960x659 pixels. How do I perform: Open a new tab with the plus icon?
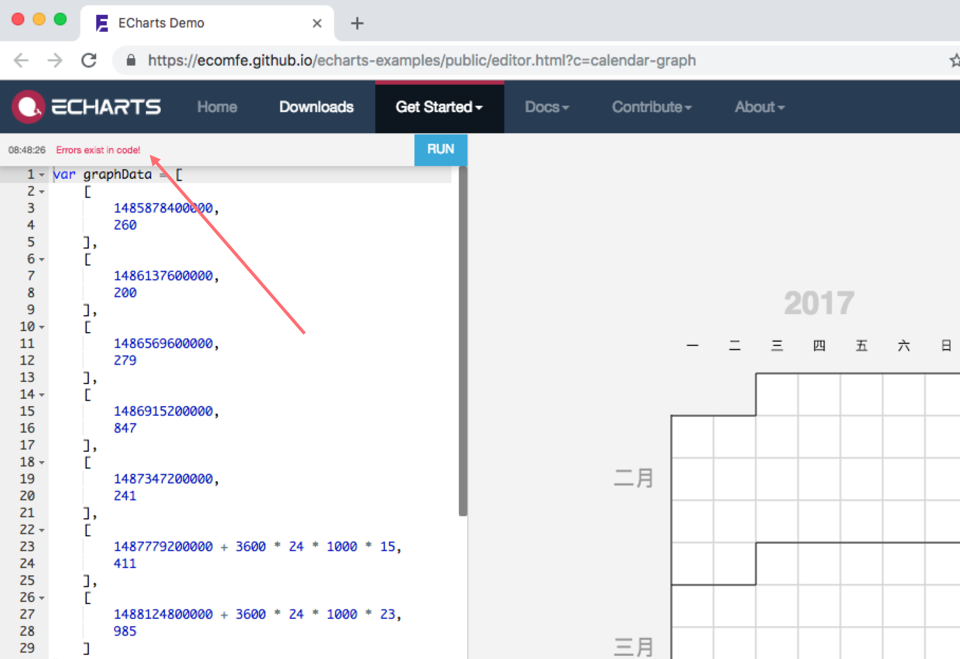coord(357,23)
